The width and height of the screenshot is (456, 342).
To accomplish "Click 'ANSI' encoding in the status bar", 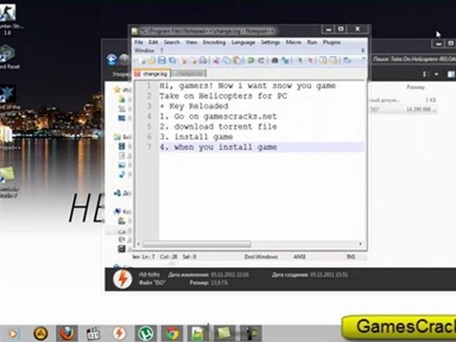I will (299, 256).
